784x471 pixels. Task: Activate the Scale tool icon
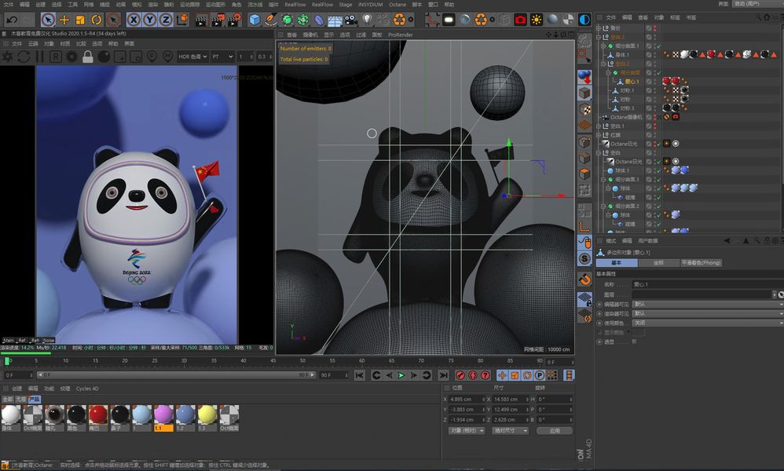pos(80,20)
